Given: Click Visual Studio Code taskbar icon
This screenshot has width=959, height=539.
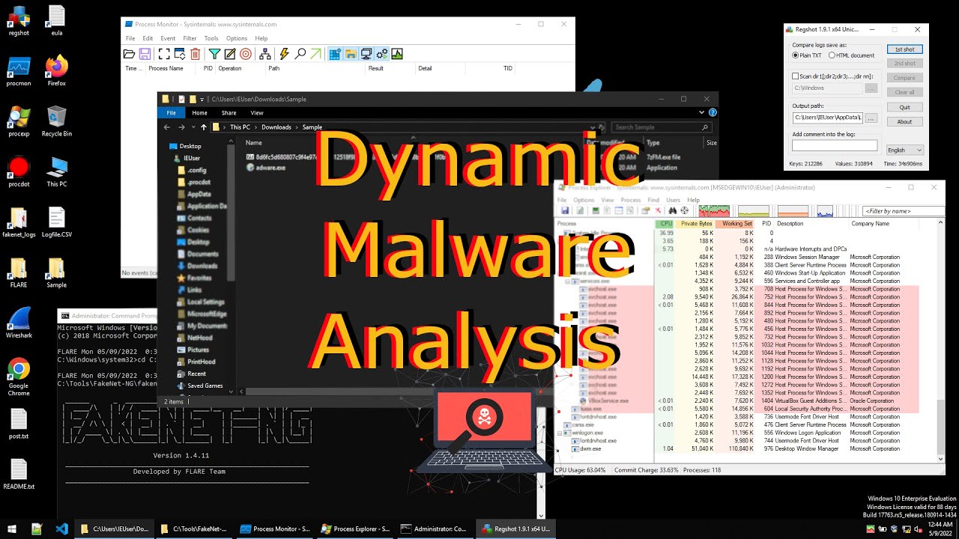Looking at the screenshot, I should pyautogui.click(x=61, y=529).
